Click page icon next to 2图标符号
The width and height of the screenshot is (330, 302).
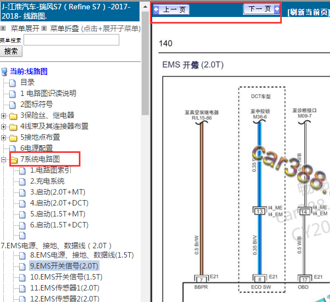pyautogui.click(x=13, y=105)
